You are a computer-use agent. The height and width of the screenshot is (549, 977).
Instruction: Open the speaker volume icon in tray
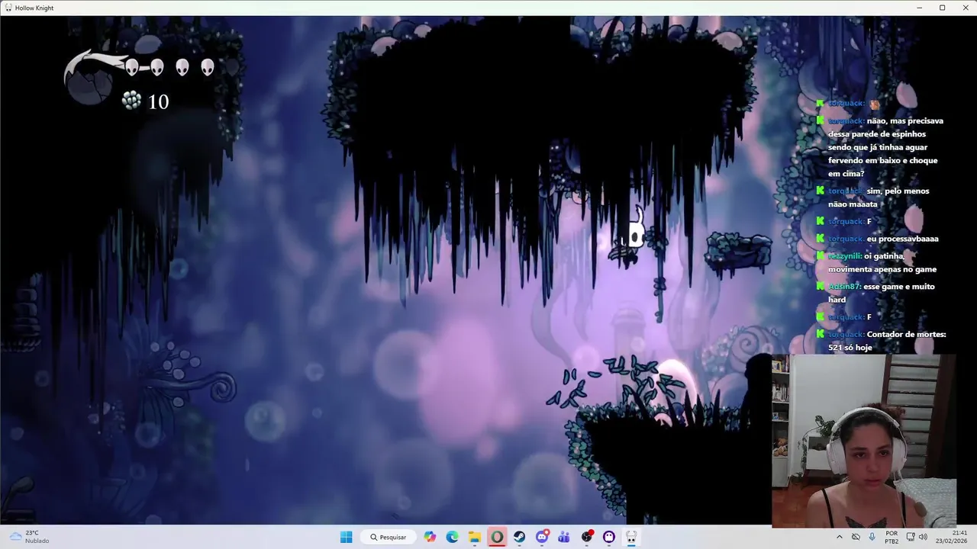[923, 537]
